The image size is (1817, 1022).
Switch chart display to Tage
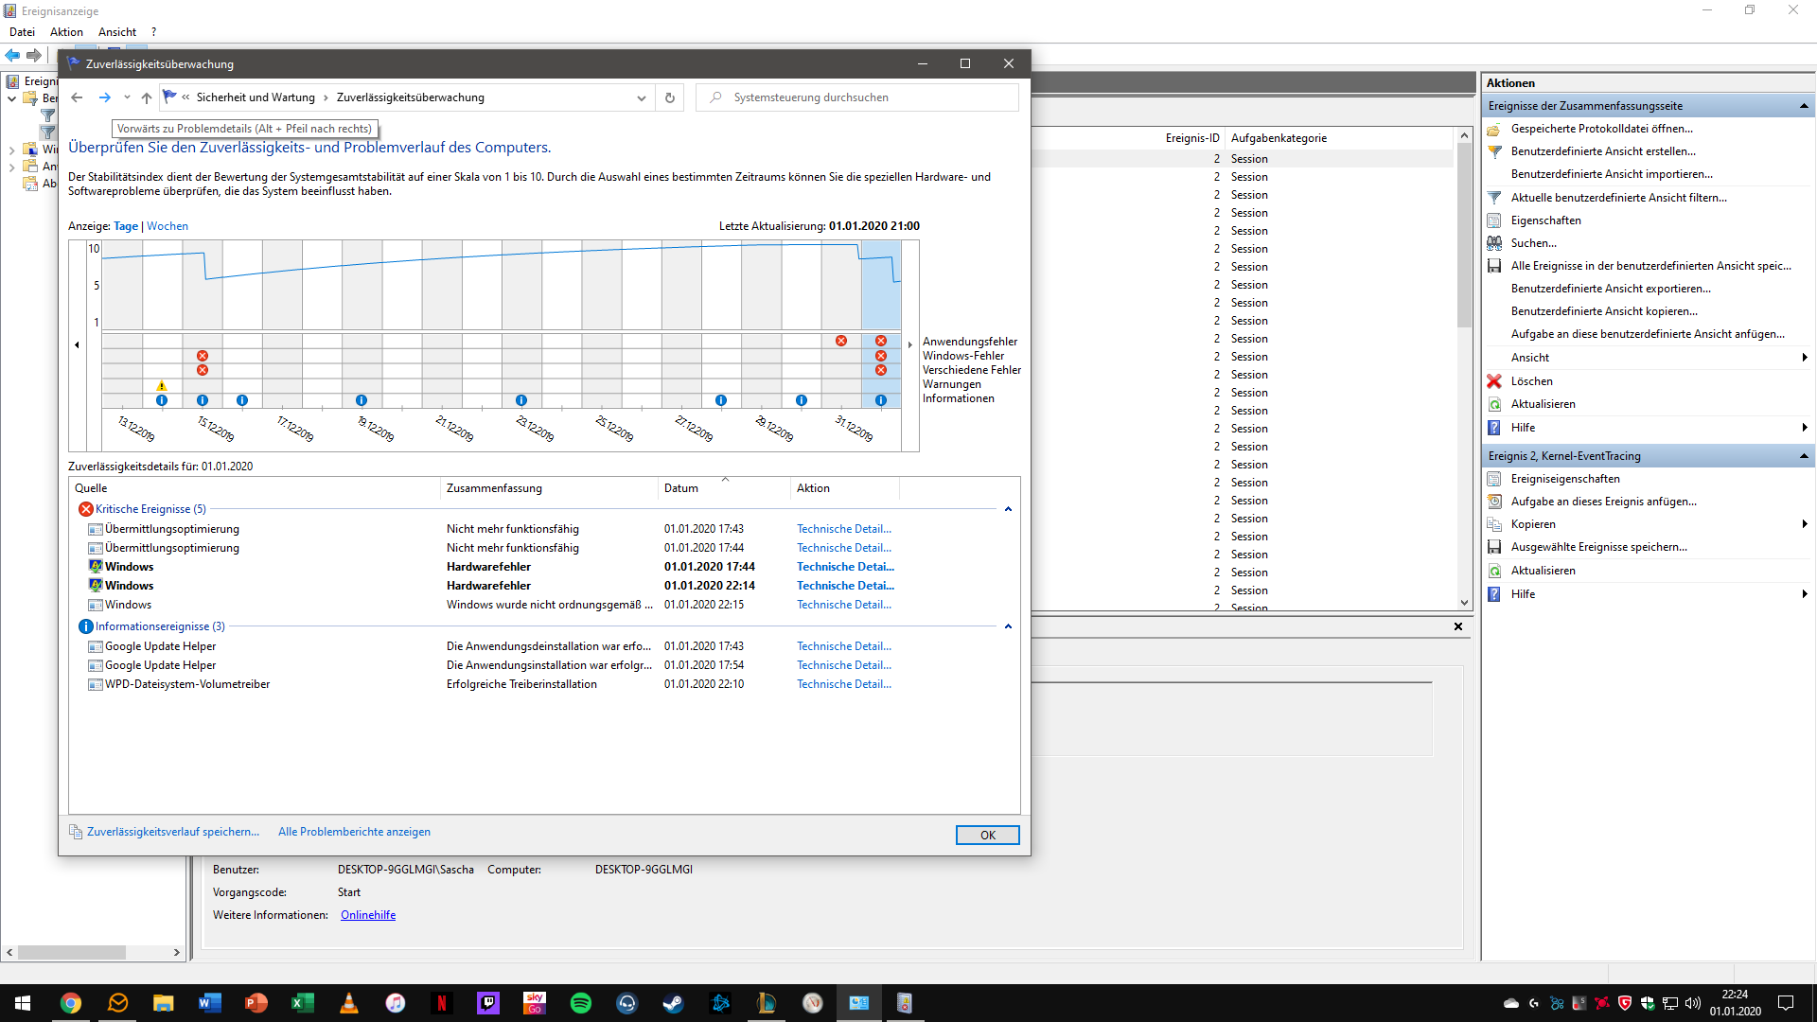(126, 226)
